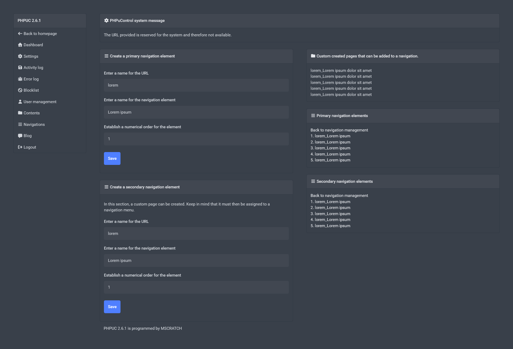Click the Error log bug icon
This screenshot has width=513, height=349.
(x=20, y=79)
